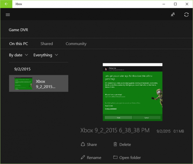Image resolution: width=193 pixels, height=164 pixels.
Task: Expand the By date sort dropdown
Action: coord(18,55)
